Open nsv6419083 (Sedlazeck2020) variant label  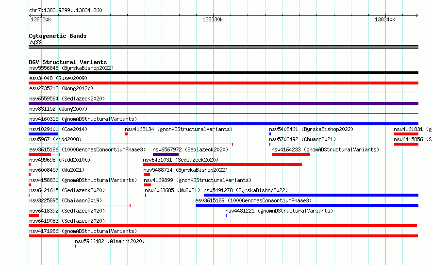tap(67, 221)
